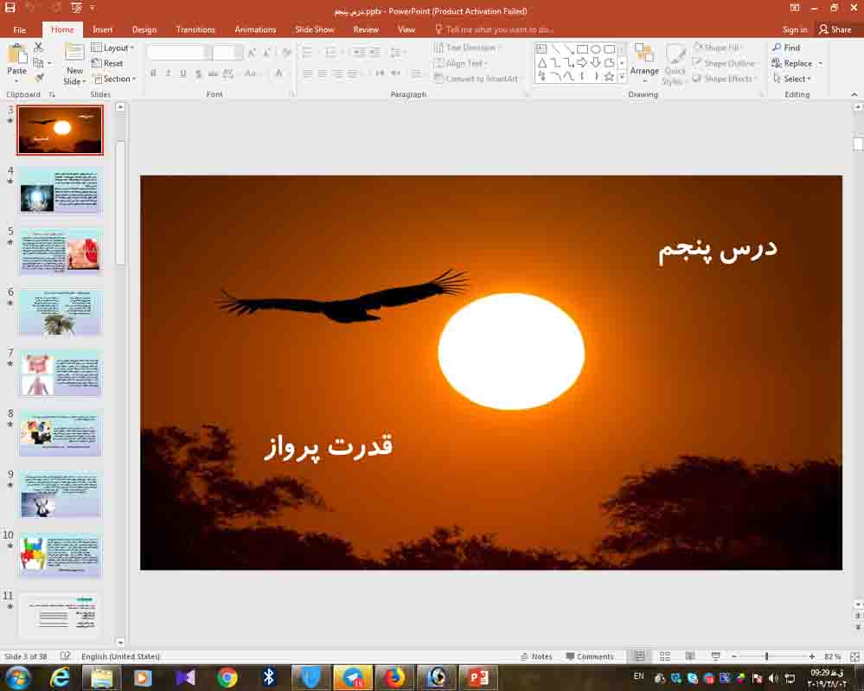The height and width of the screenshot is (691, 864).
Task: Click the Format Painter brush icon
Action: pos(39,78)
